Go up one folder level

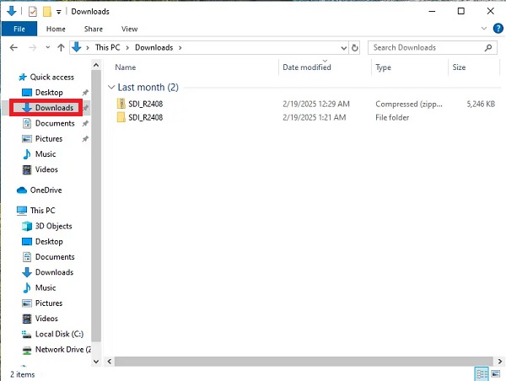[x=61, y=48]
